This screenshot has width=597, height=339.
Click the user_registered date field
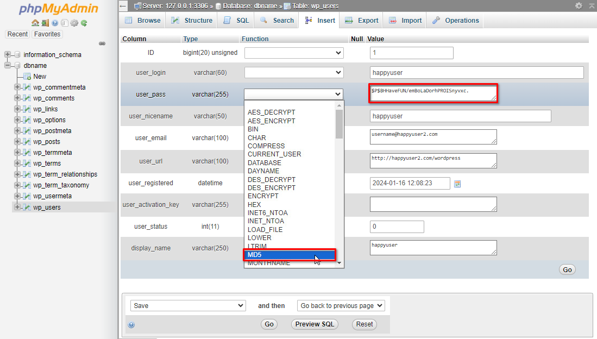click(x=410, y=183)
